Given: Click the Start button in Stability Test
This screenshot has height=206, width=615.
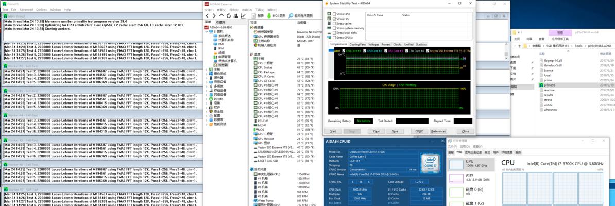Looking at the screenshot, I should pyautogui.click(x=333, y=131).
